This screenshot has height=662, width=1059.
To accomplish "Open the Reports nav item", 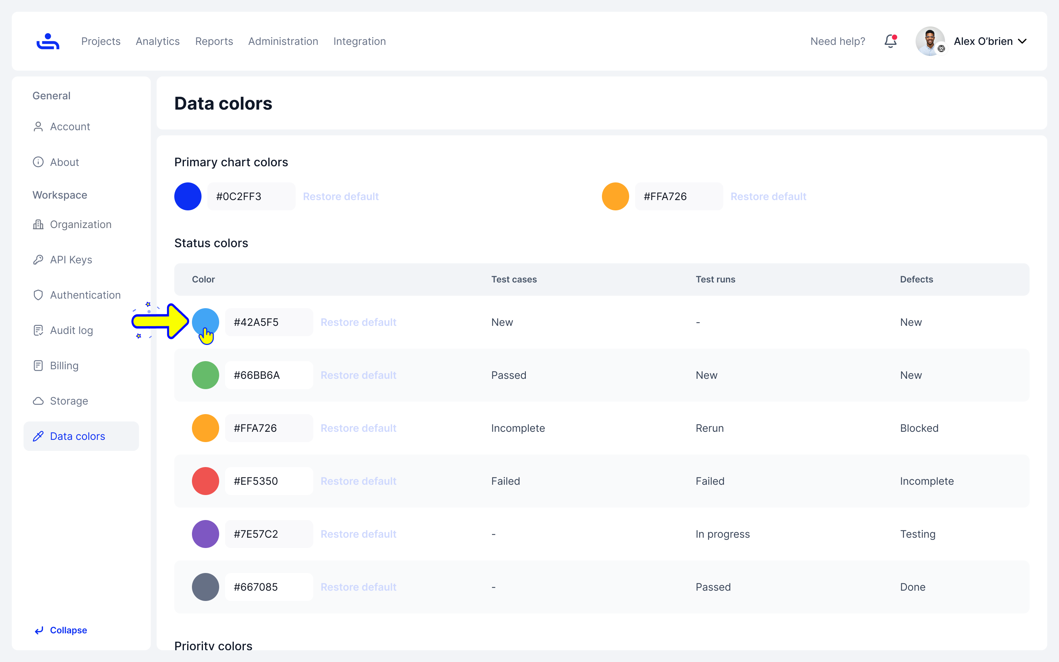I will (214, 41).
